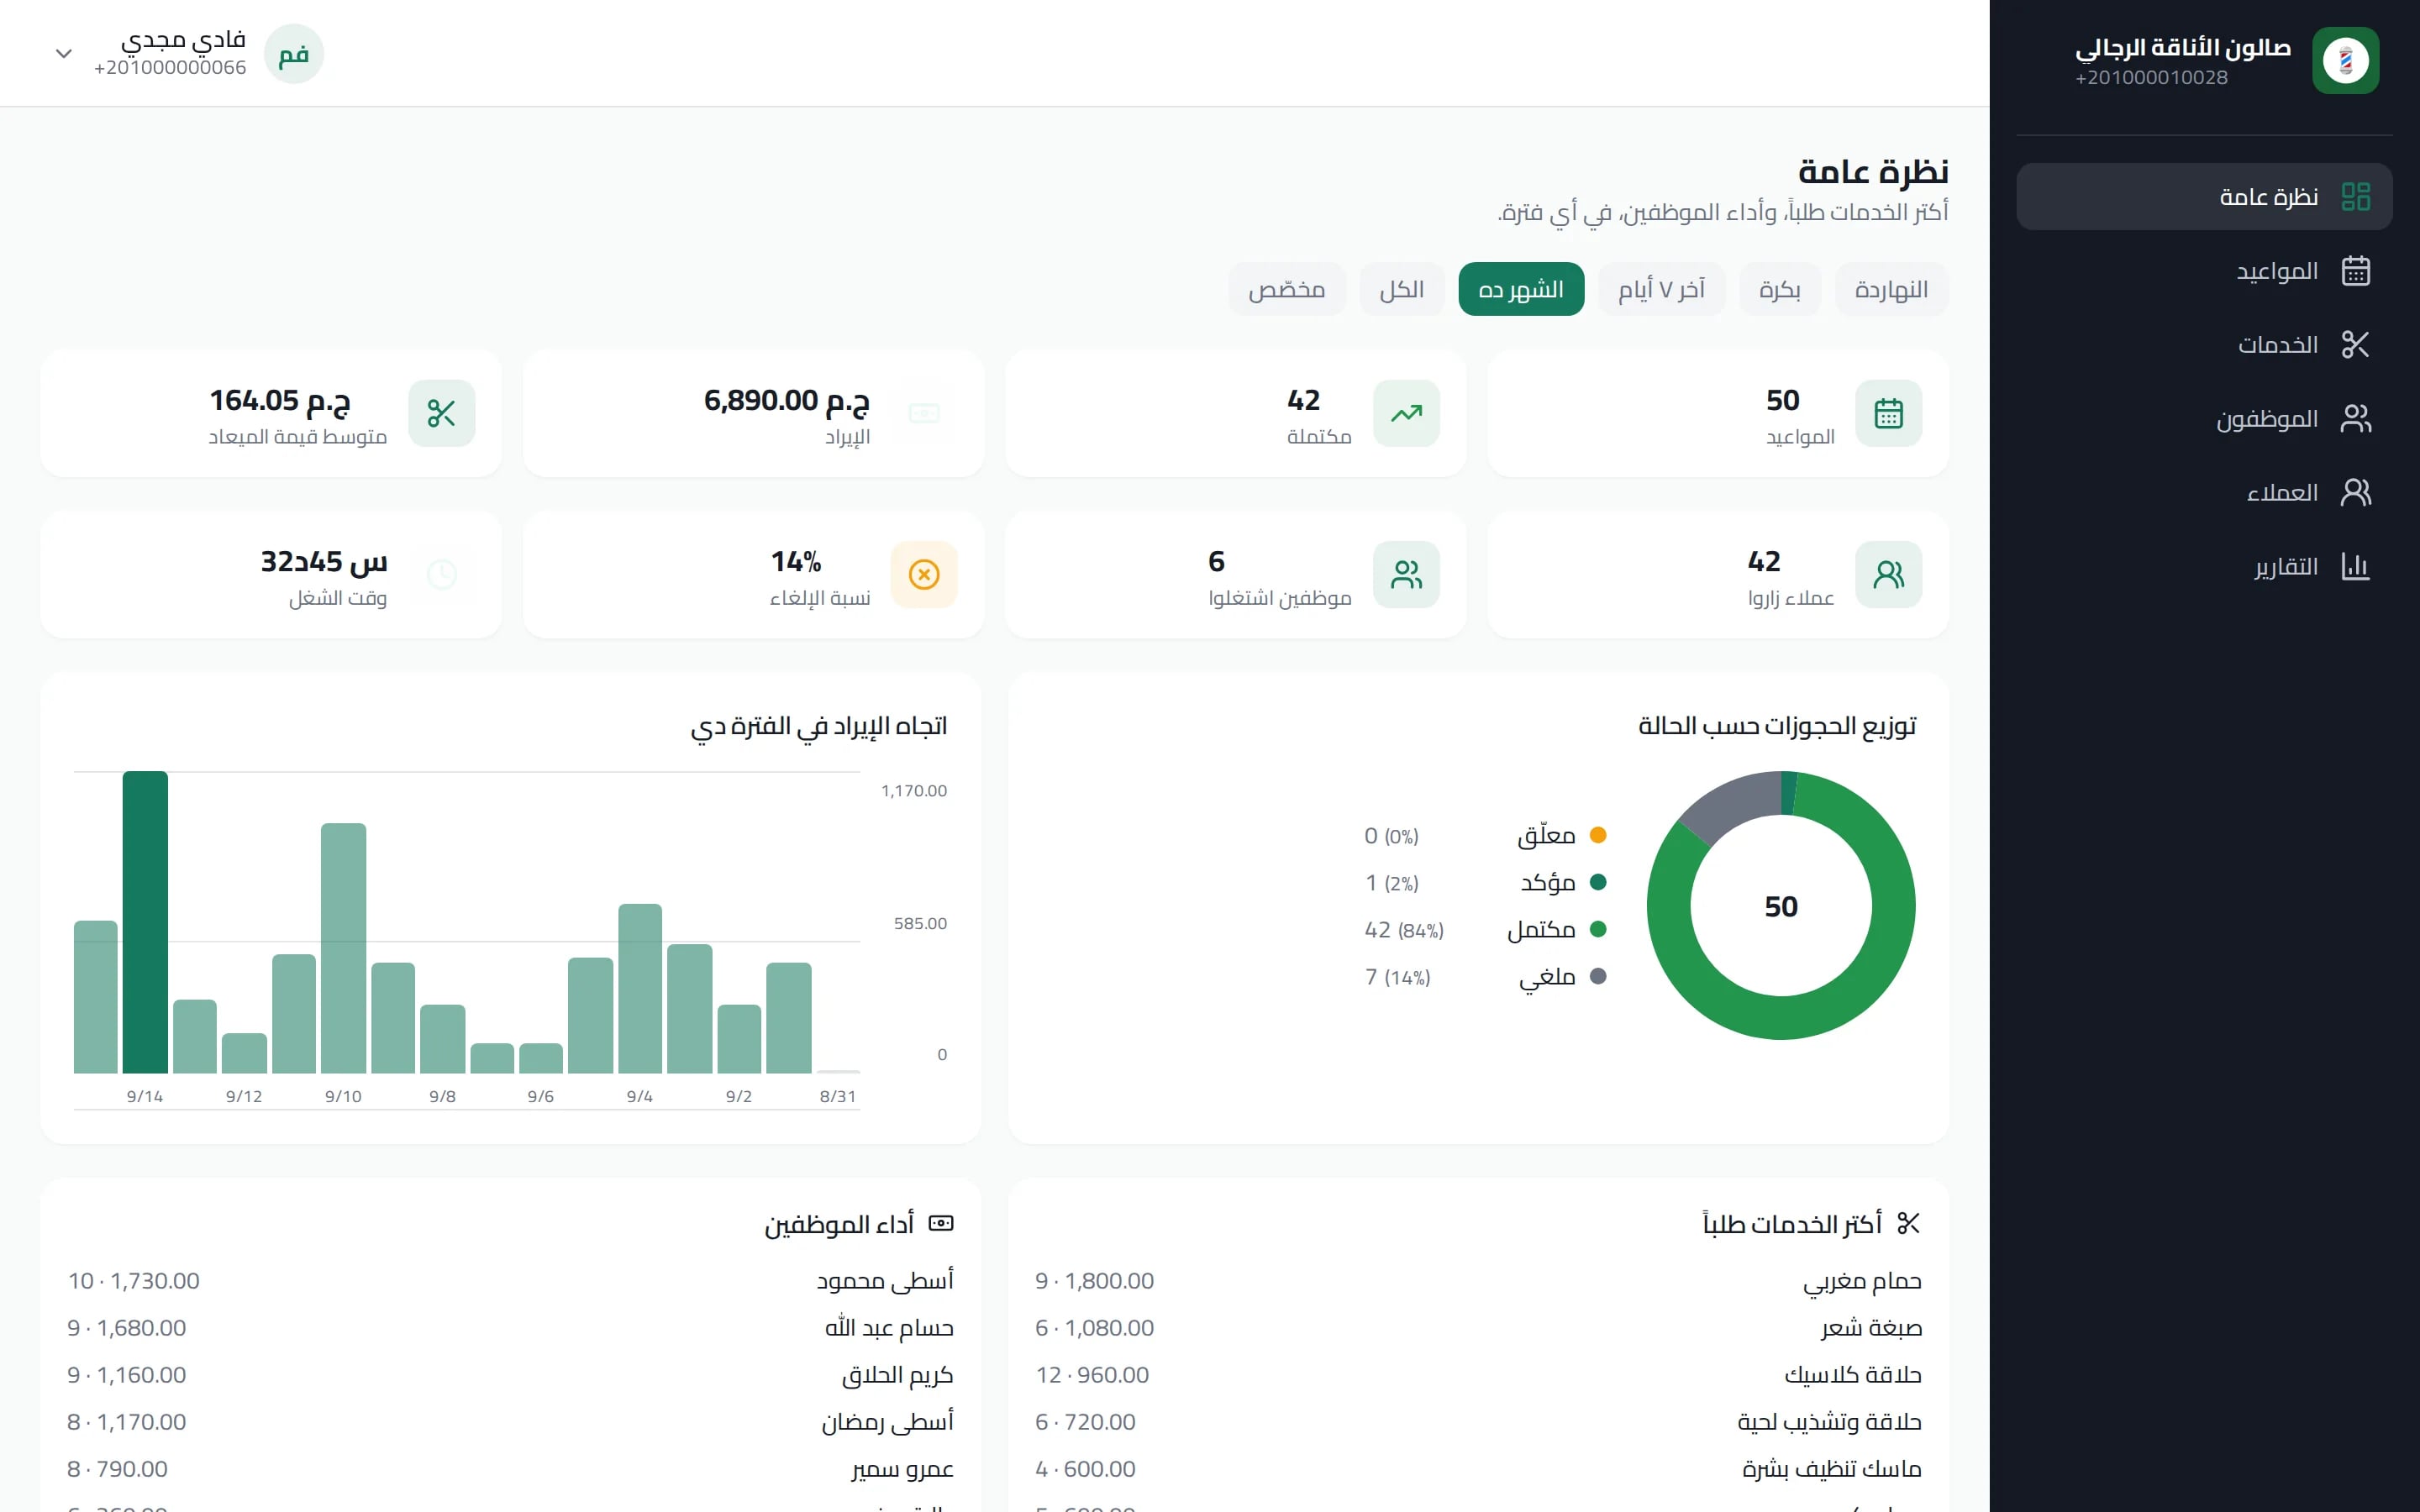Click the صبغة شعر service row
This screenshot has height=1512, width=2420.
[x=1478, y=1328]
